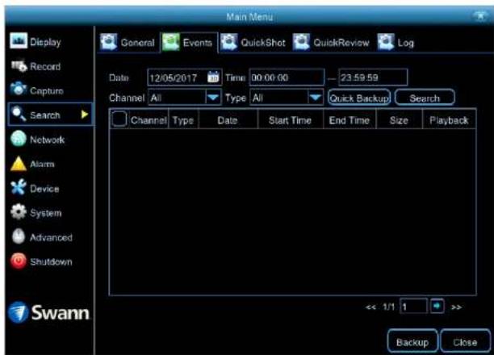Switch to the QuickShot tab
This screenshot has height=355, width=494.
253,43
